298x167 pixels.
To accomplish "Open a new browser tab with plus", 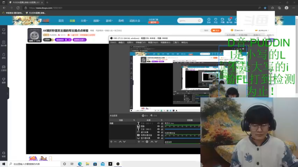I will [47, 3].
